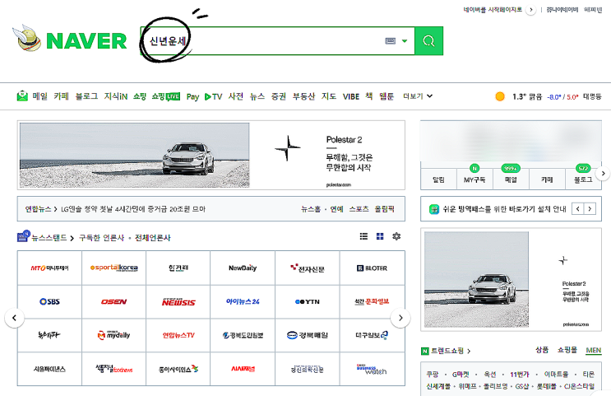
Task: Click the NAVER logo
Action: pyautogui.click(x=86, y=40)
